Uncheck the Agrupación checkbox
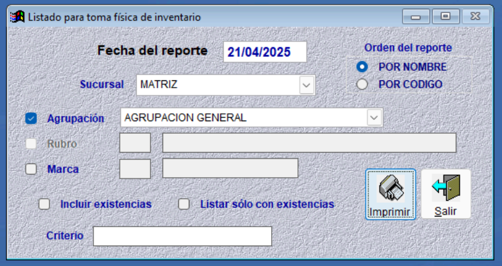This screenshot has width=502, height=266. [31, 119]
